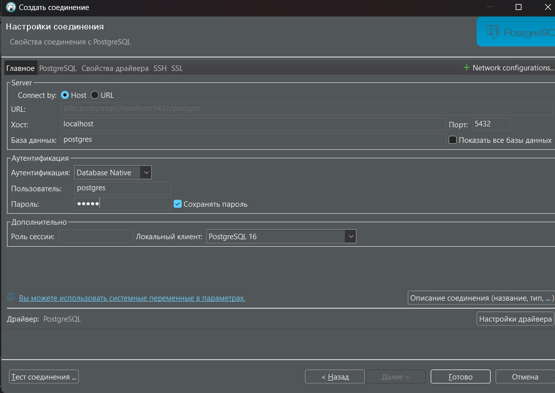Viewport: 555px width, 393px height.
Task: Click the Хост field containing localhost
Action: point(253,124)
